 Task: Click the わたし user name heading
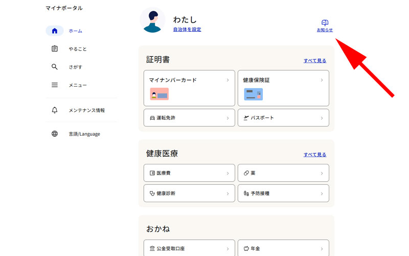tap(185, 19)
